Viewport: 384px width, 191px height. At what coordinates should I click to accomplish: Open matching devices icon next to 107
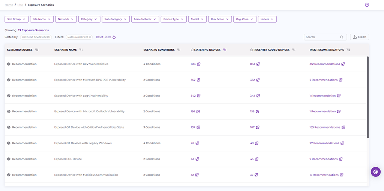pyautogui.click(x=198, y=127)
